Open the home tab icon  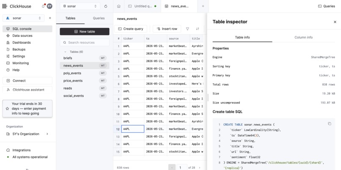click(x=119, y=6)
